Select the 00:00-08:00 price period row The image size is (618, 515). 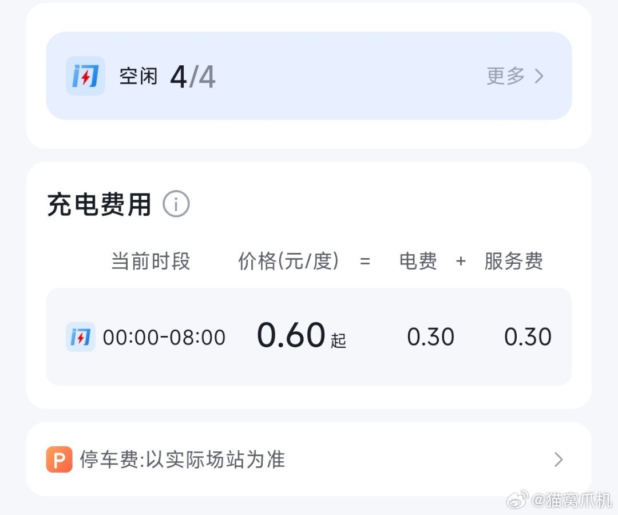point(309,337)
